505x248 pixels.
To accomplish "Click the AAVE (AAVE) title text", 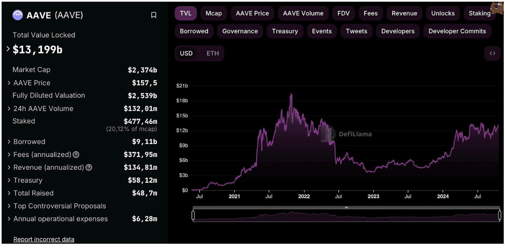I will click(55, 15).
